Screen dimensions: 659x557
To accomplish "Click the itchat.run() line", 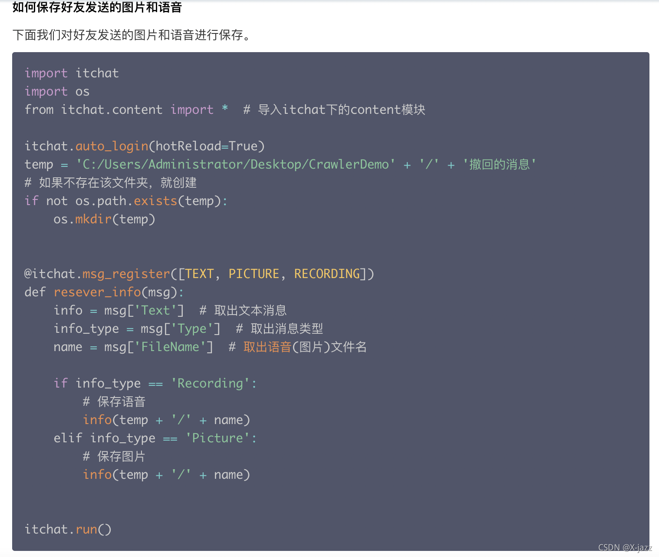I will pyautogui.click(x=68, y=529).
